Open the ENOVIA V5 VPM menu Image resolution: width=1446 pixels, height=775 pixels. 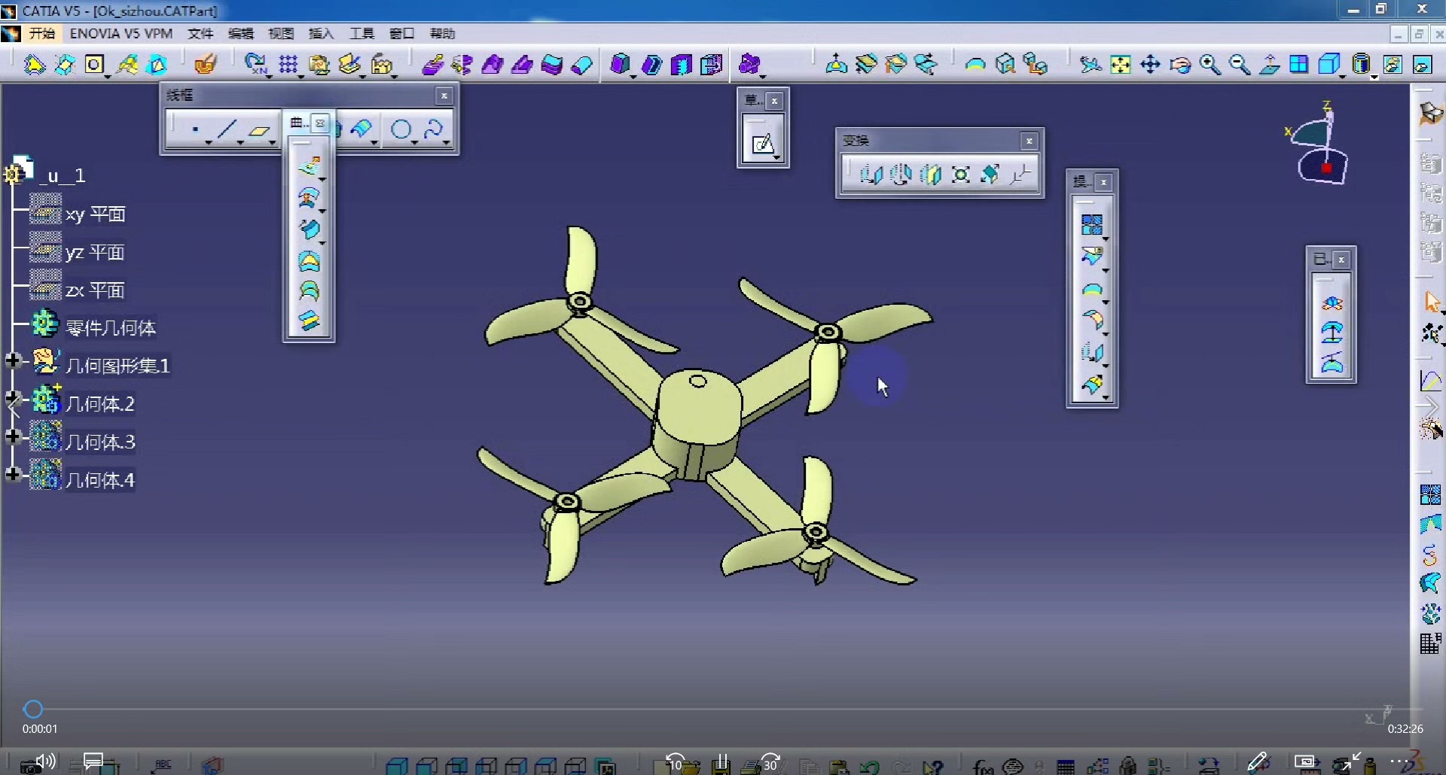pos(121,34)
